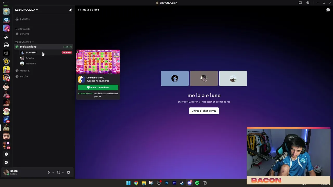
Task: Open the Eventos section
Action: pos(43,19)
